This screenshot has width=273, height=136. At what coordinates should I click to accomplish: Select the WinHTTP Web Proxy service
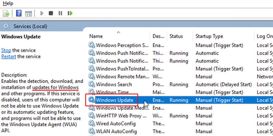[119, 116]
